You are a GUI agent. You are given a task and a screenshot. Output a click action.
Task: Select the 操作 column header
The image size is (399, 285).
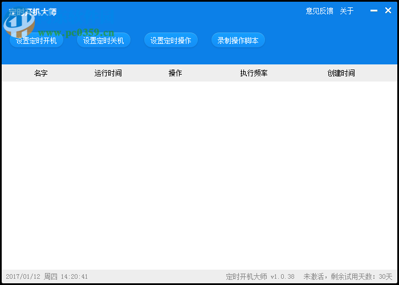click(175, 74)
